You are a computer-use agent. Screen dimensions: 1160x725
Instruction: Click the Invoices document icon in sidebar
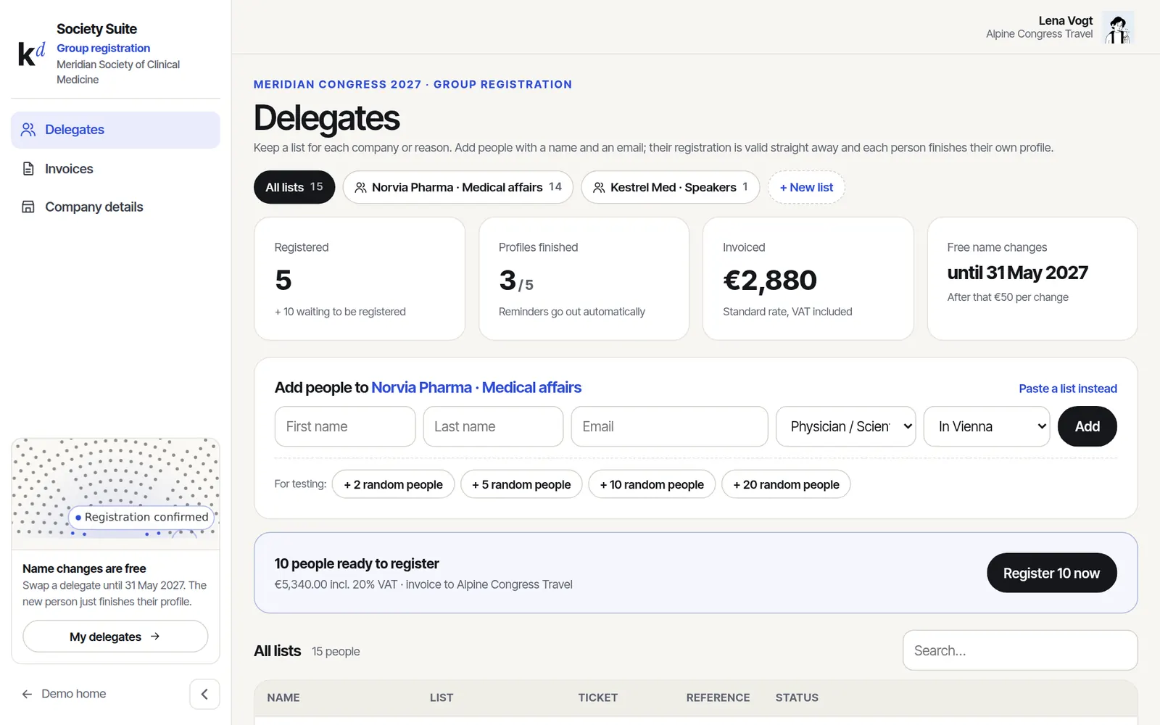point(28,169)
